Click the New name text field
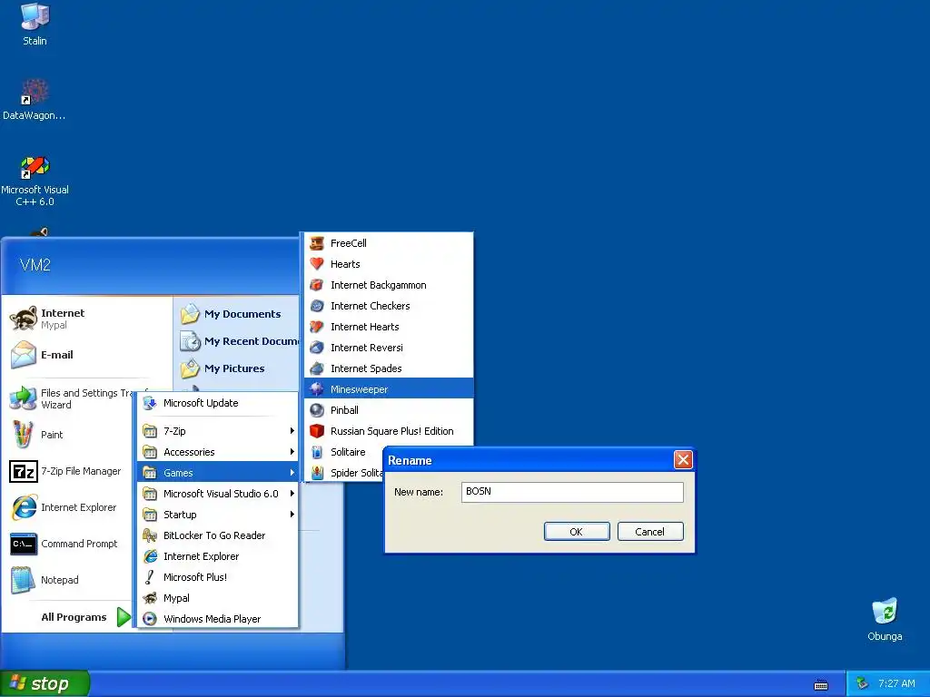The height and width of the screenshot is (697, 930). point(572,492)
